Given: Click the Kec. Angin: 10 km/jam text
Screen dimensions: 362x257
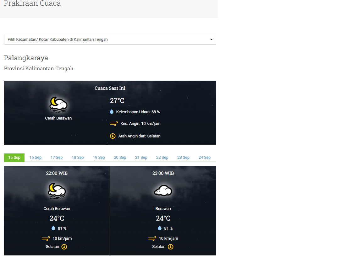Looking at the screenshot, I should [140, 124].
